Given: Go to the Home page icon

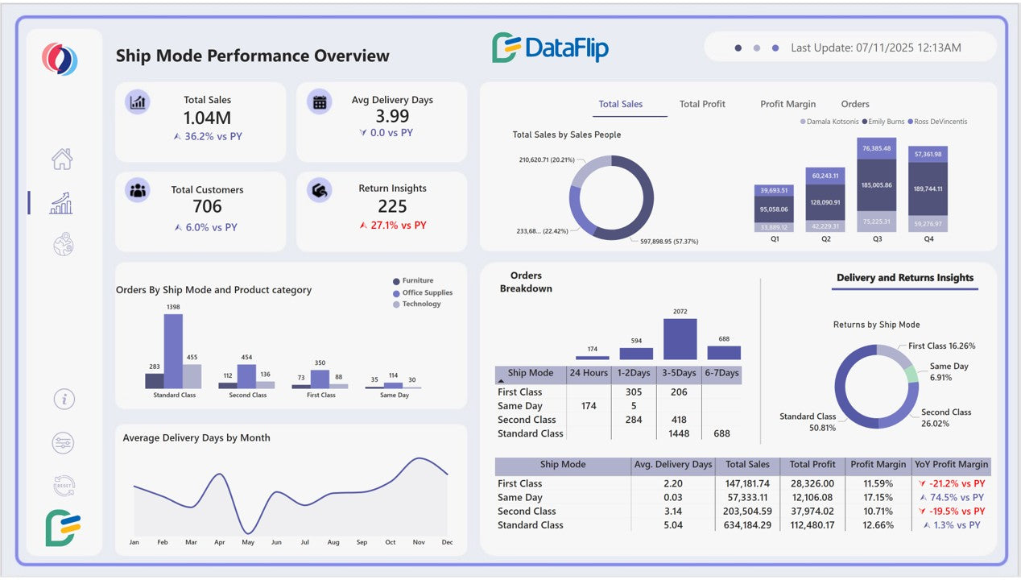Looking at the screenshot, I should pos(62,159).
